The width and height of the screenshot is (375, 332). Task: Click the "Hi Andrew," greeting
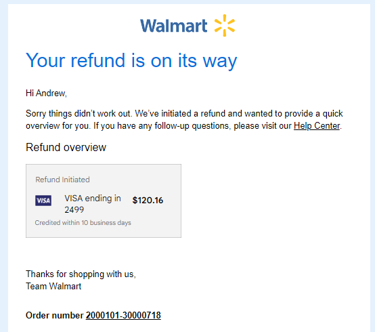click(x=46, y=94)
